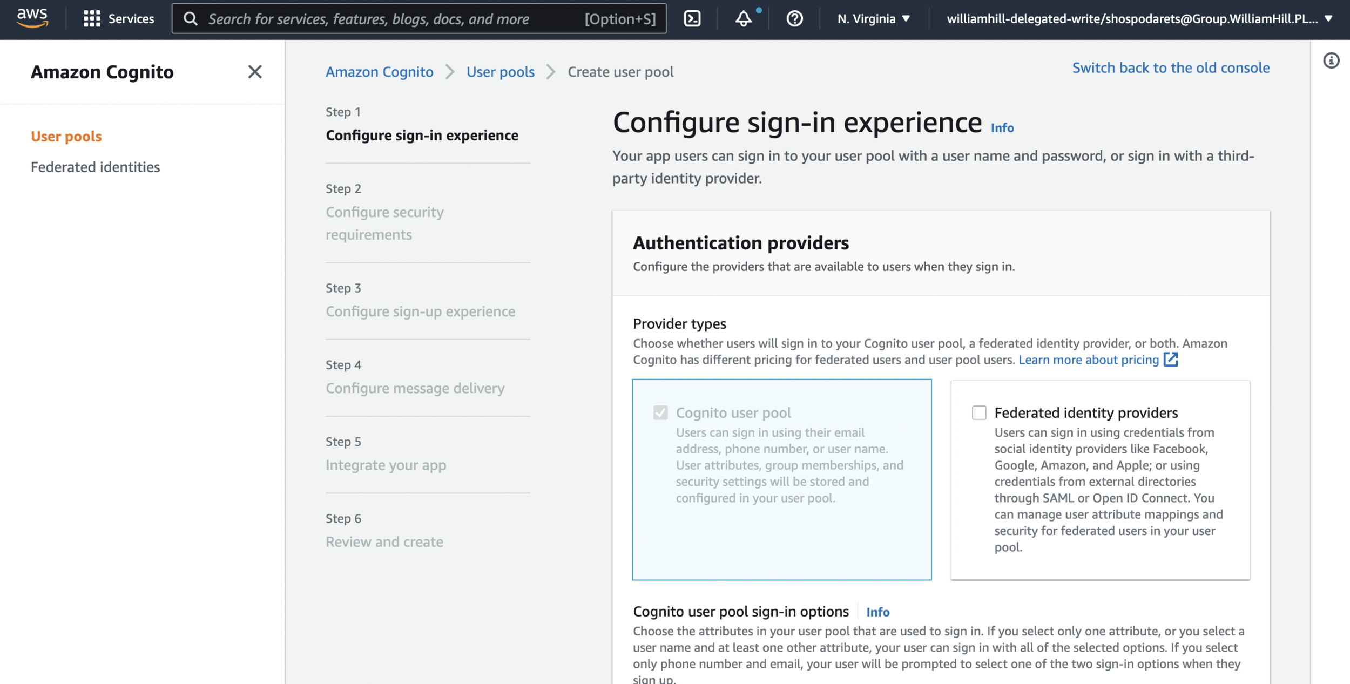The width and height of the screenshot is (1350, 684).
Task: Launch CloudShell terminal icon
Action: tap(692, 18)
